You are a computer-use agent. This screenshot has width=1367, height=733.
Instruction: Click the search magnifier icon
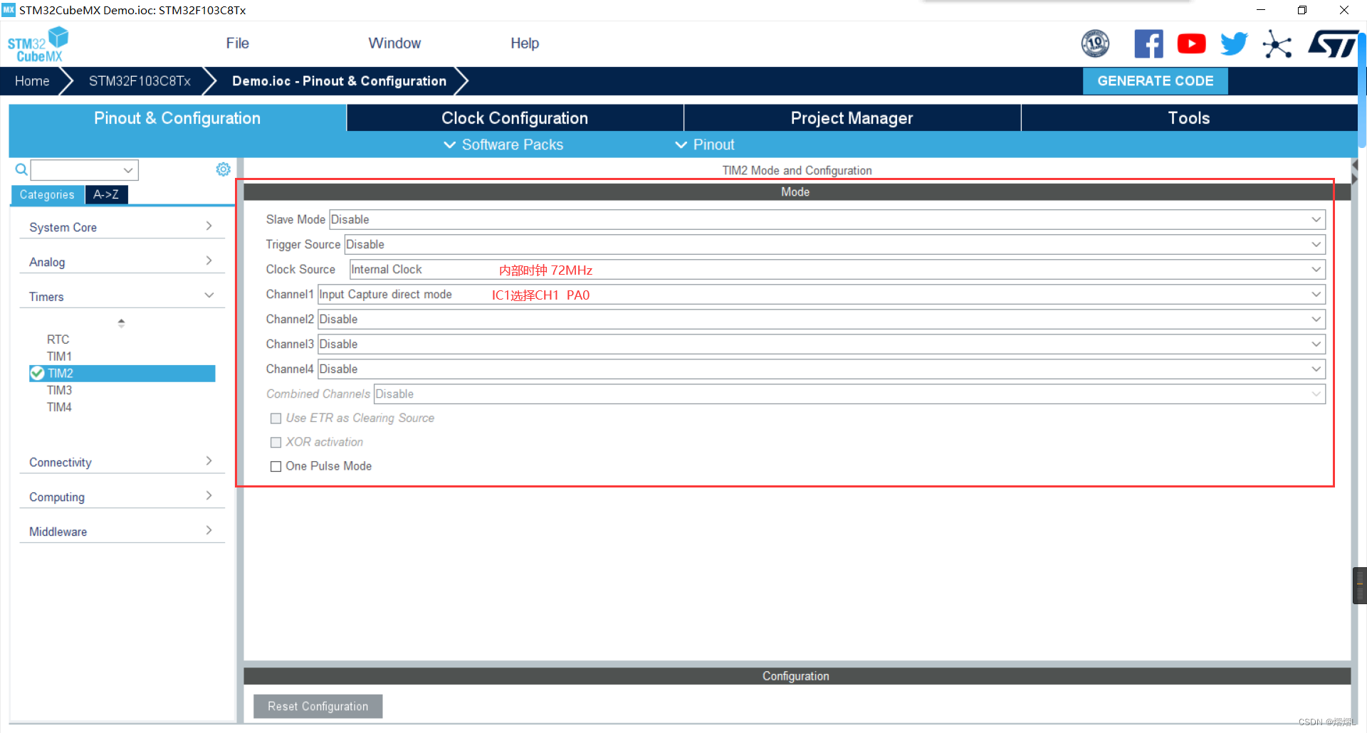21,169
